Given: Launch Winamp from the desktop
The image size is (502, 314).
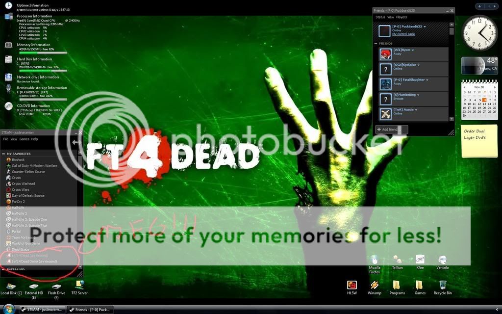Looking at the screenshot, I should [374, 288].
